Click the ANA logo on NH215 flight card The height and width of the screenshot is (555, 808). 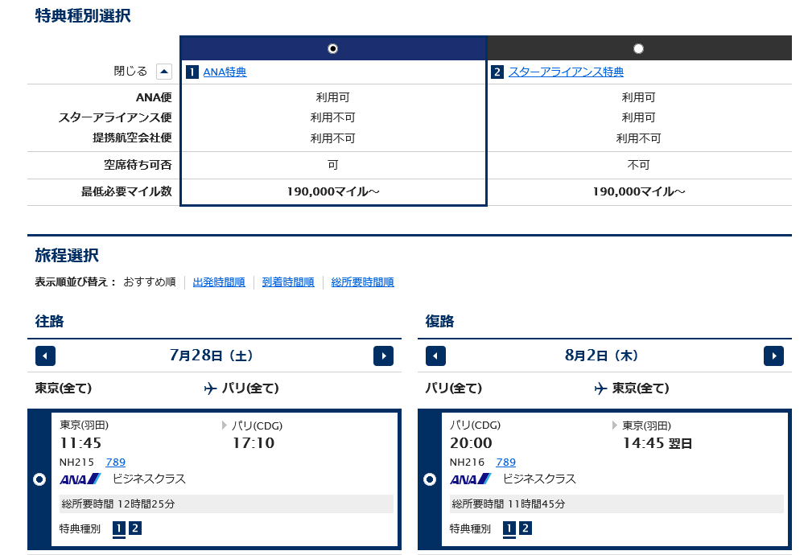coord(80,479)
